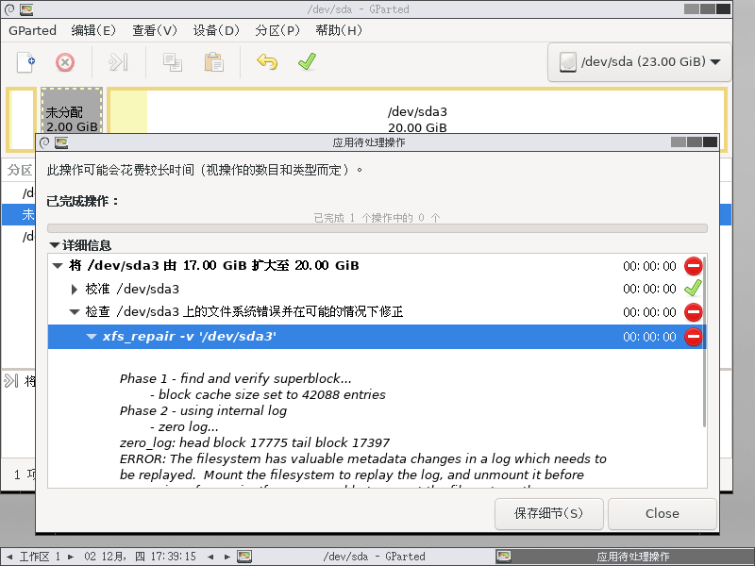Click the green check icon beside 校准 /dev/sda3
The image size is (755, 566).
coord(694,289)
